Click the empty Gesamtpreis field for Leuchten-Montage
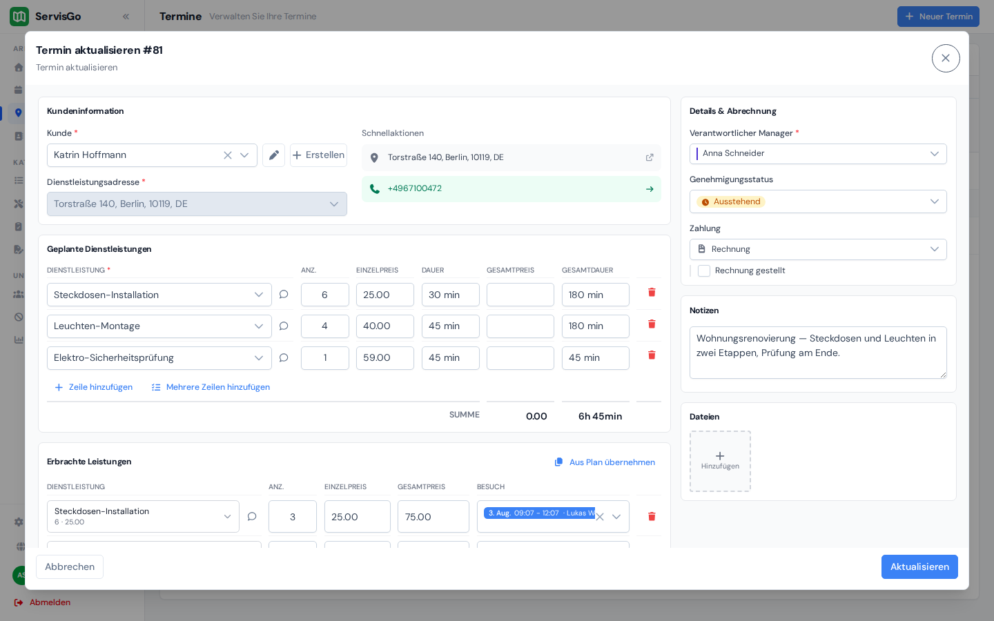 520,326
